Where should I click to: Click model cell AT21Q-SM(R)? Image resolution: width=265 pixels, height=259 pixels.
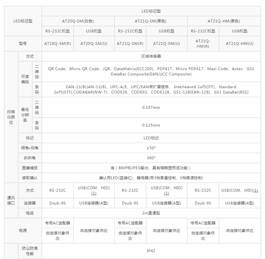[130, 44]
